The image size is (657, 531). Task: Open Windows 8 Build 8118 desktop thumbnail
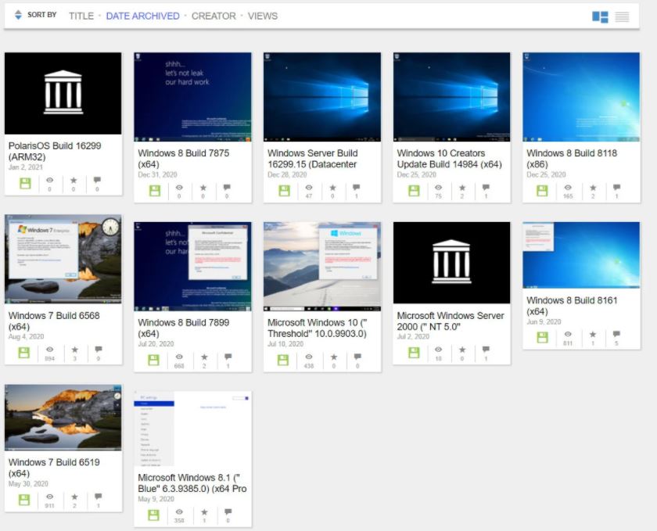coord(581,97)
